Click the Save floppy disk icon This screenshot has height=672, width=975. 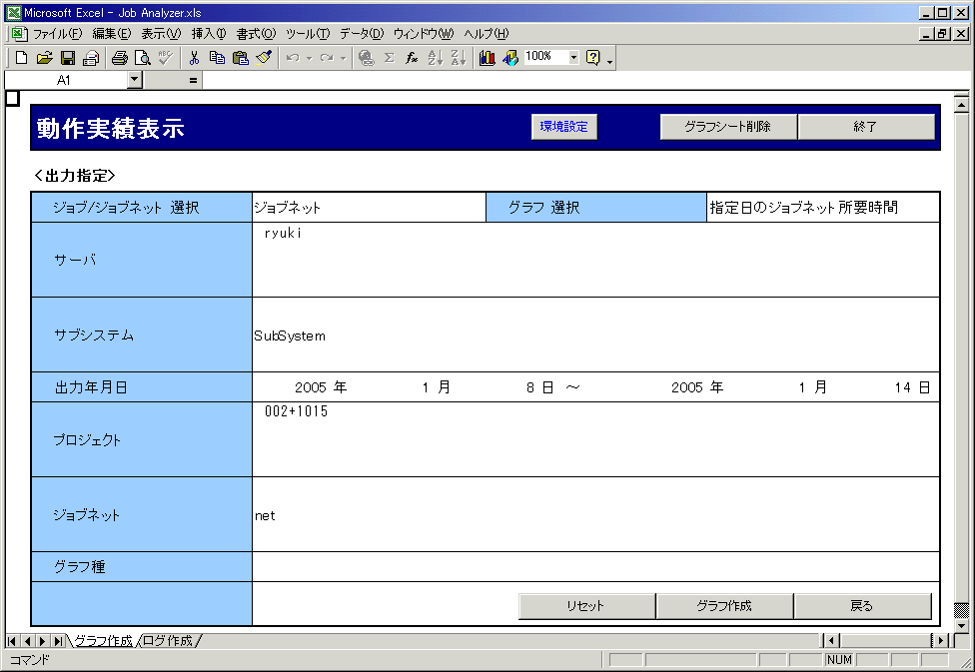(68, 58)
